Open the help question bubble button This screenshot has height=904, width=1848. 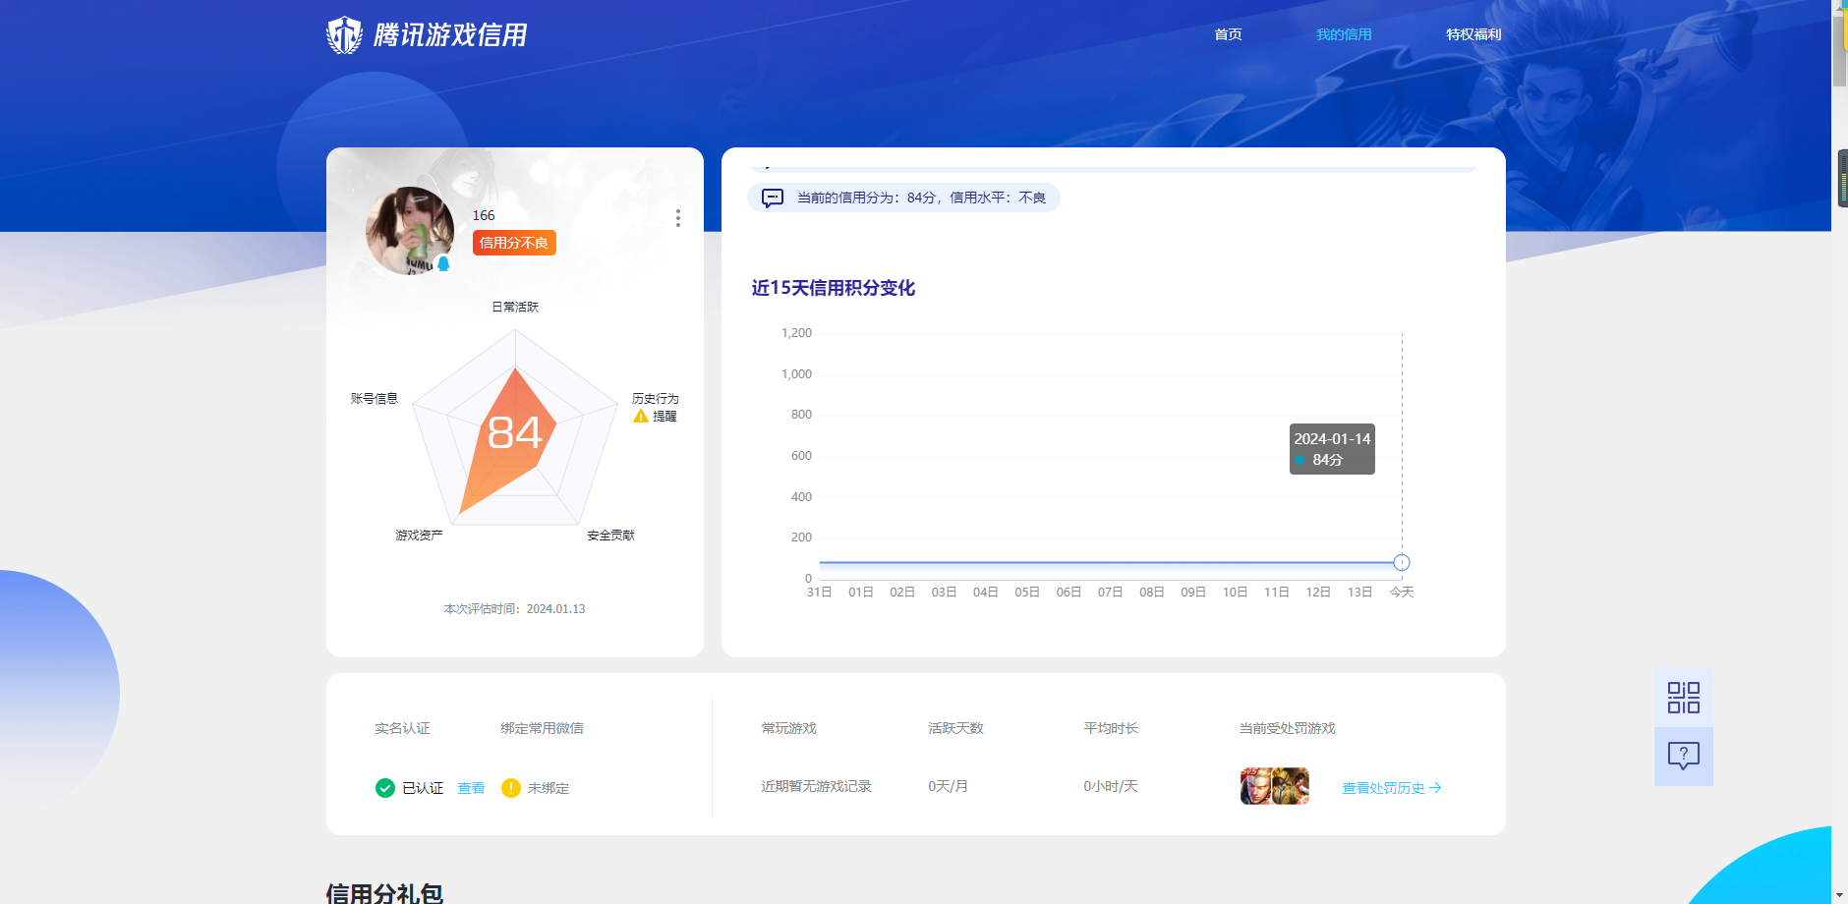(1684, 756)
